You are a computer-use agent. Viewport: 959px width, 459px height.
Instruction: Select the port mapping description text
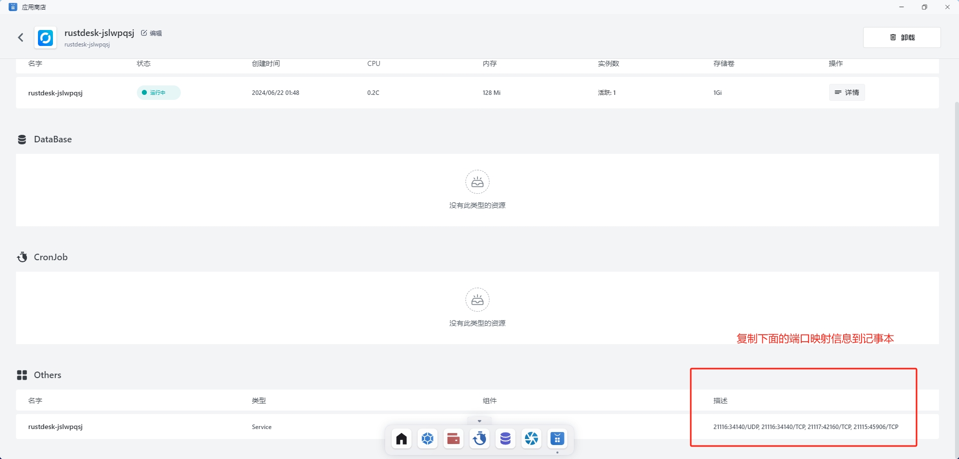tap(806, 427)
